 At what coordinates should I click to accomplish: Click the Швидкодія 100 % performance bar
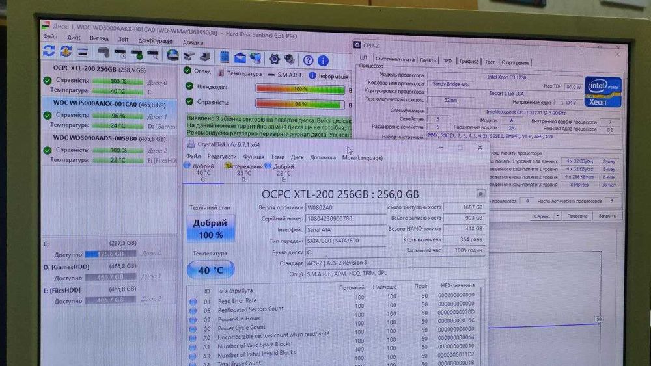click(x=300, y=88)
